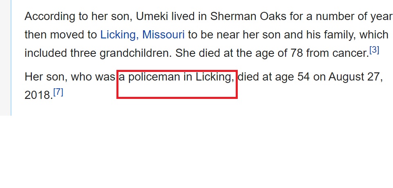Click the word "grandchildren"

135,53
